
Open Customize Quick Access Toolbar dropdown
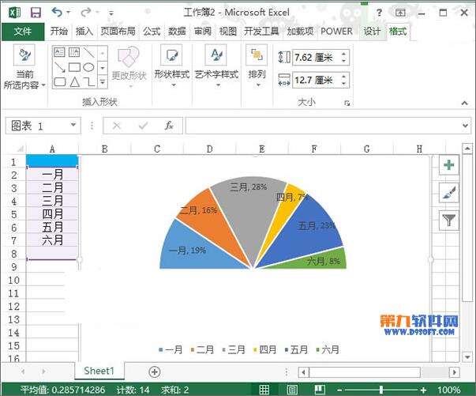(x=111, y=13)
